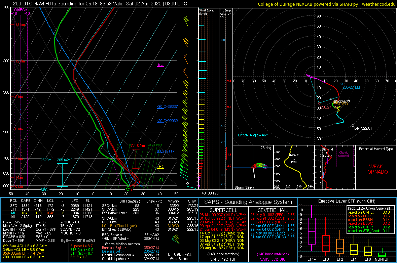Click the Eff Shear (EBWD) row
397x263 pixels.
tap(150, 229)
